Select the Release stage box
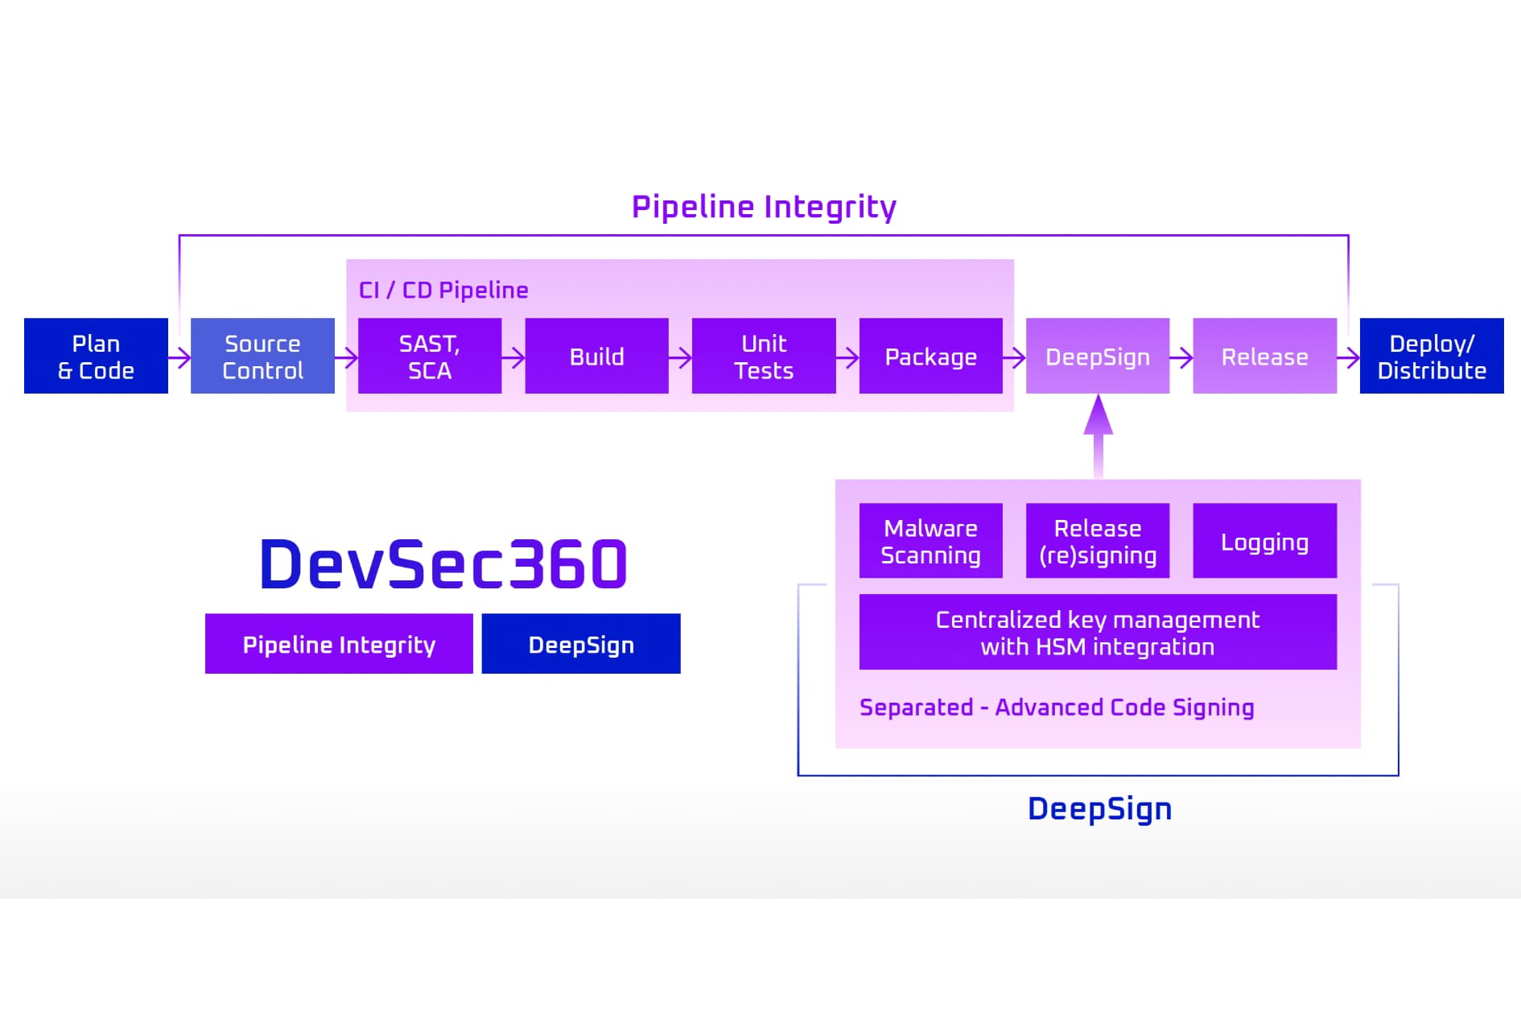The image size is (1521, 1015). 1264,356
